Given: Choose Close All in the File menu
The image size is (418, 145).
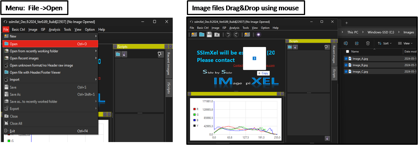Looking at the screenshot, I should click(x=50, y=123).
